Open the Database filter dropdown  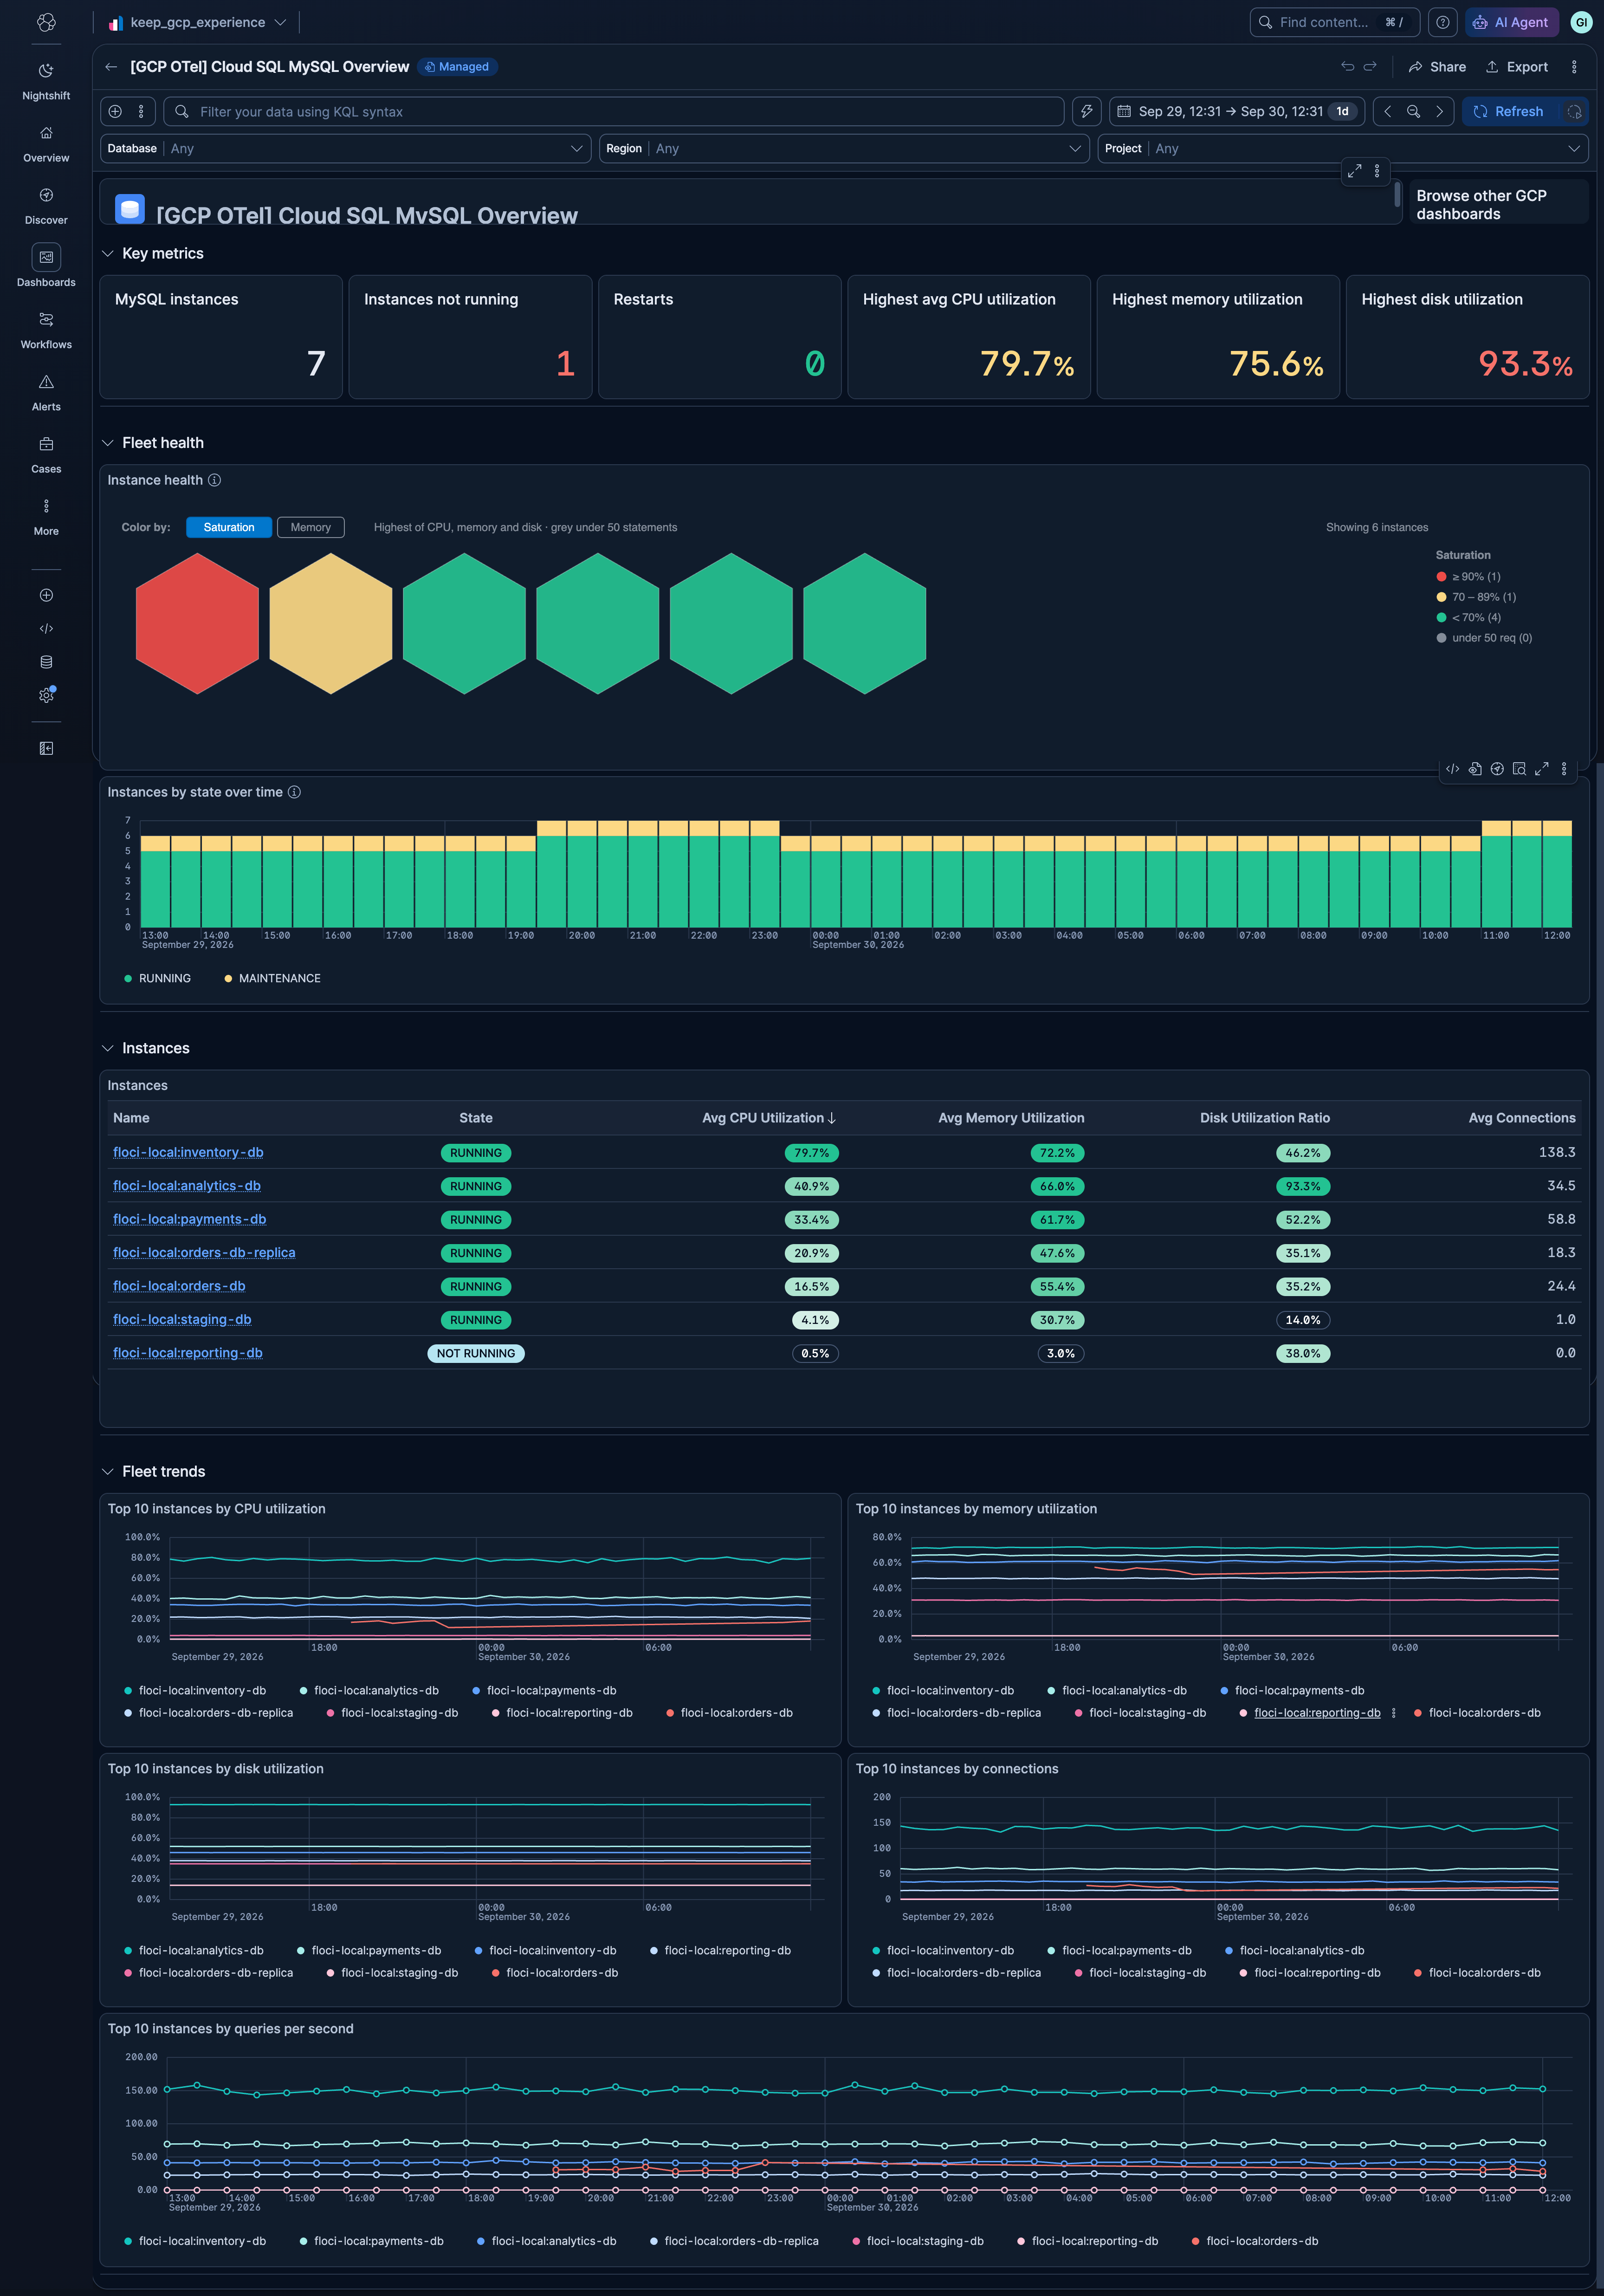[x=345, y=148]
